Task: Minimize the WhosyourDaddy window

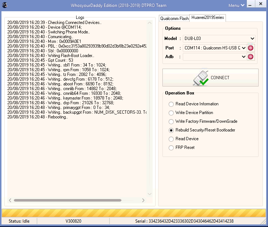Action: (x=250, y=4)
